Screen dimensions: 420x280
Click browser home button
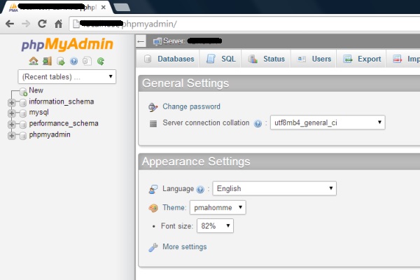point(58,24)
